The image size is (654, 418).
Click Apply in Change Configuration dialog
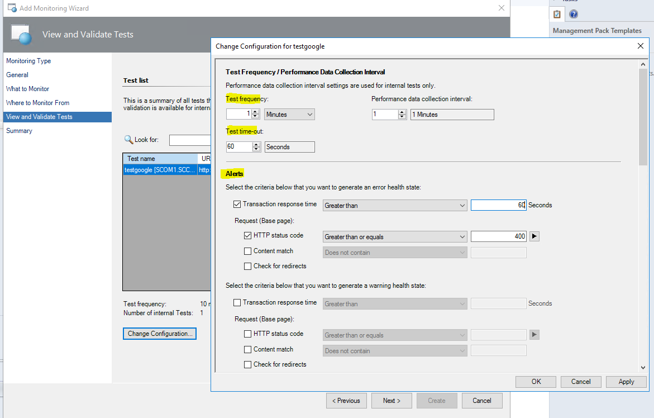pos(626,382)
